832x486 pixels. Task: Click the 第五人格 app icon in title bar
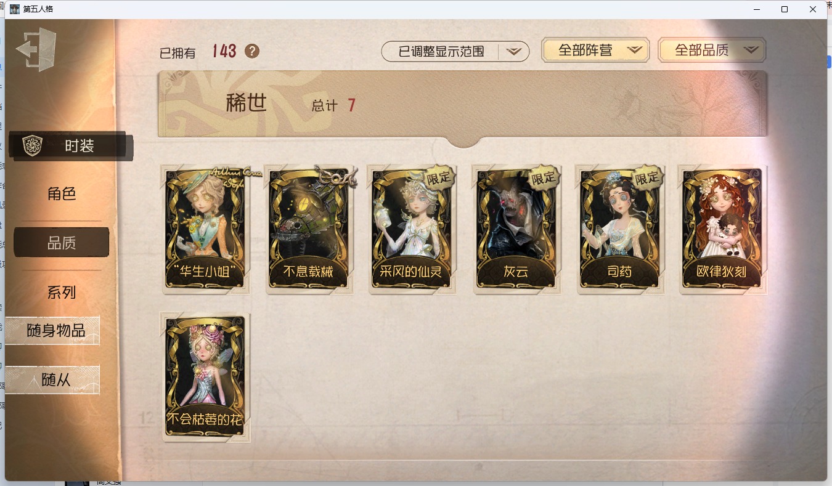tap(15, 9)
